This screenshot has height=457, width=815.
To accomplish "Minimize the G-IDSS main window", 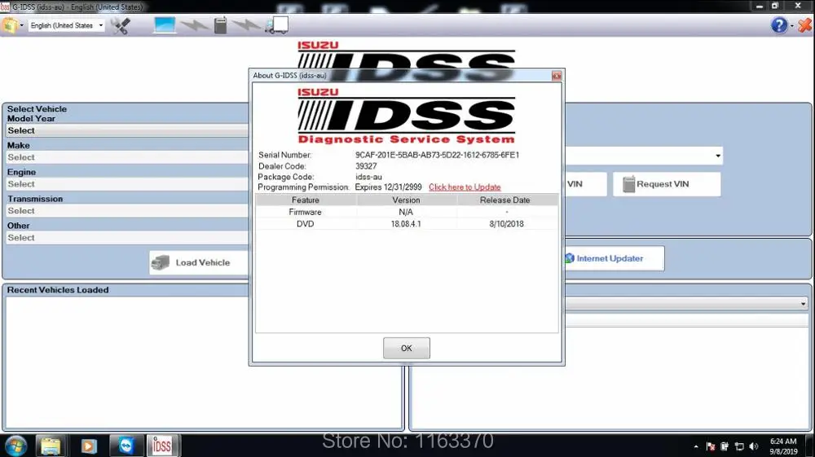I will click(760, 6).
